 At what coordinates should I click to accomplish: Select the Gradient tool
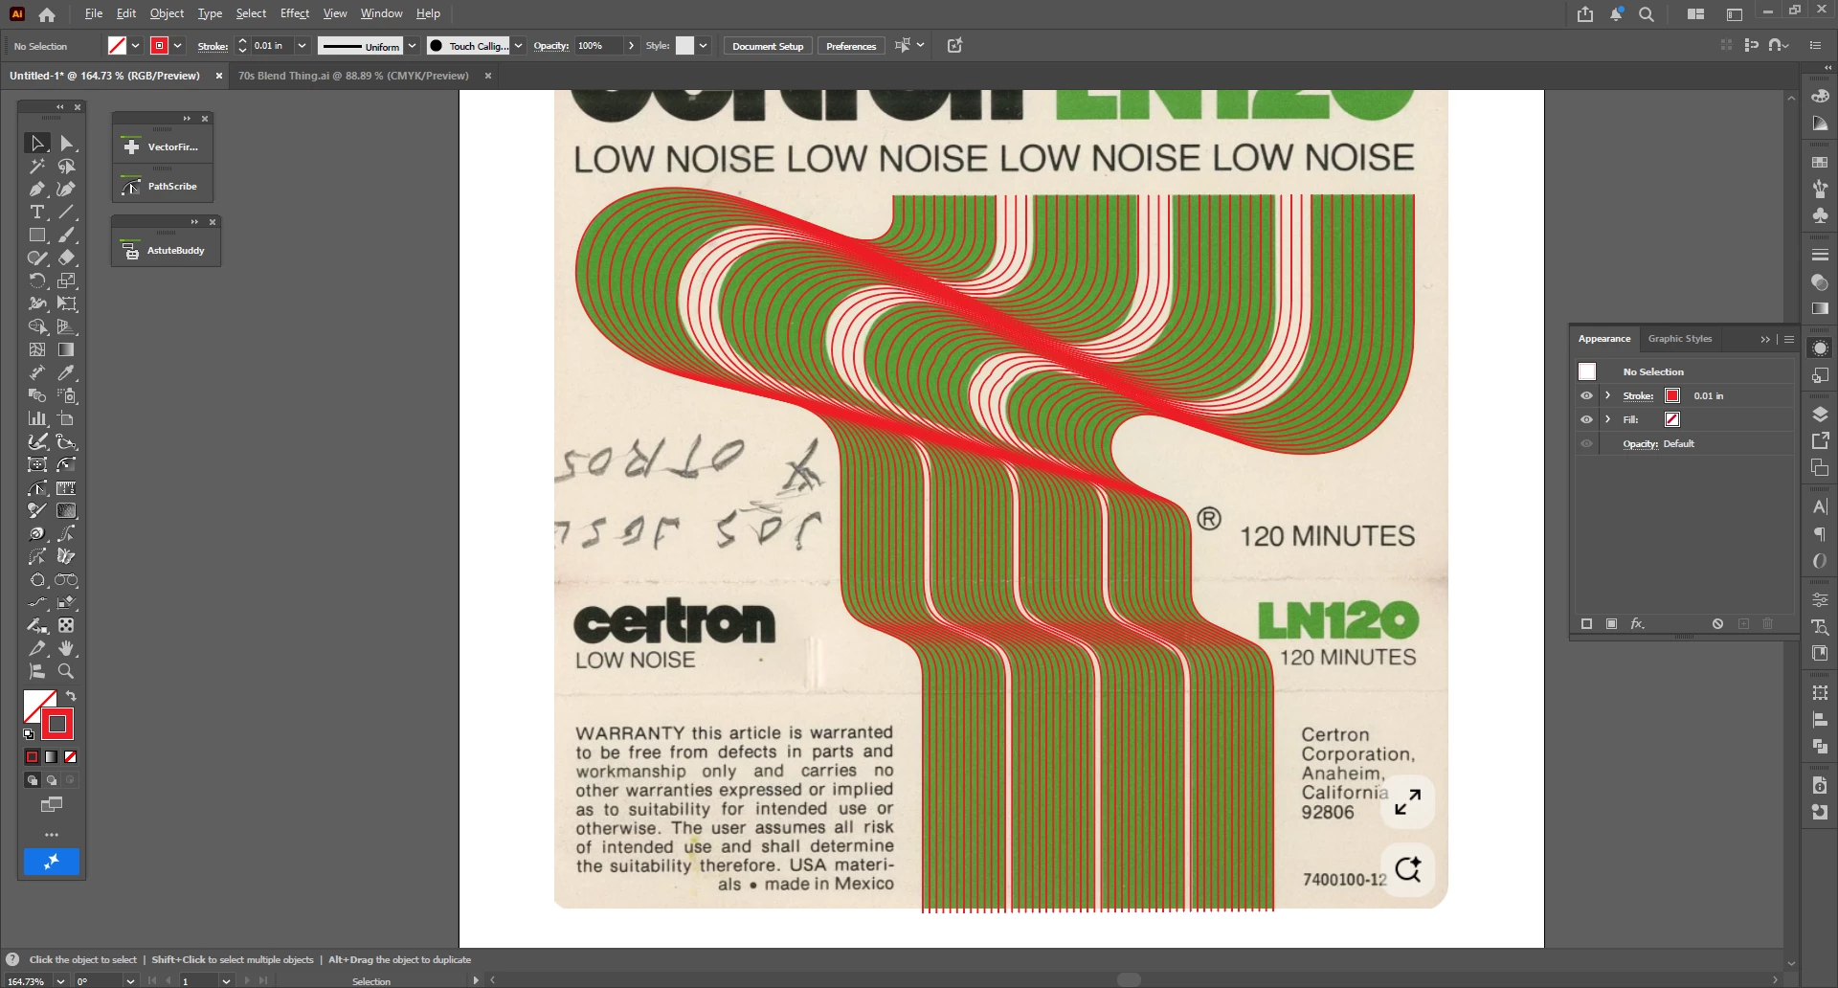pyautogui.click(x=66, y=349)
